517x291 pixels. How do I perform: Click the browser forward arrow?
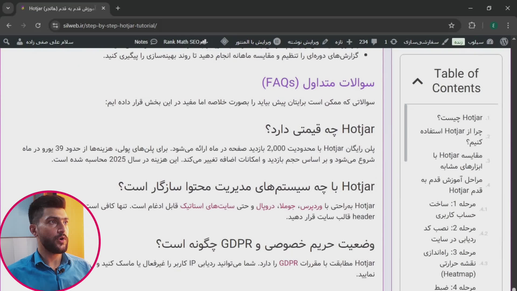pyautogui.click(x=23, y=25)
